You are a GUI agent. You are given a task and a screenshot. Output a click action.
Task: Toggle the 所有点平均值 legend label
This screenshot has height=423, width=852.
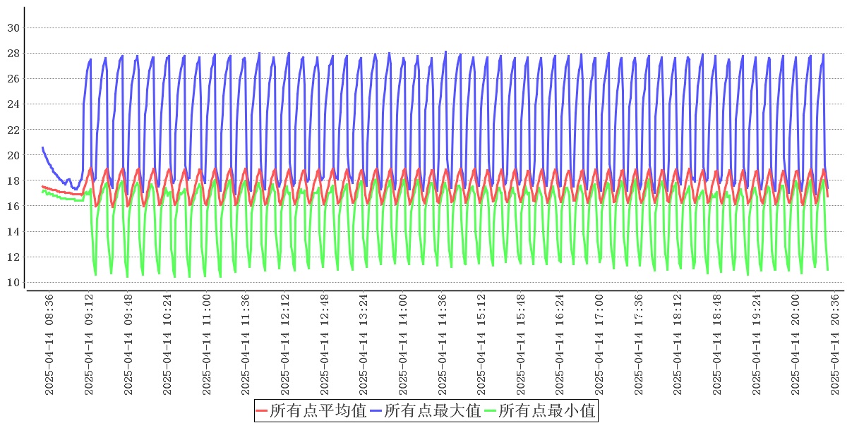[318, 410]
